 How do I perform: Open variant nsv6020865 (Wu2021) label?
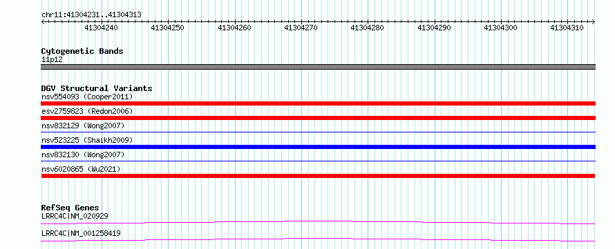(81, 169)
